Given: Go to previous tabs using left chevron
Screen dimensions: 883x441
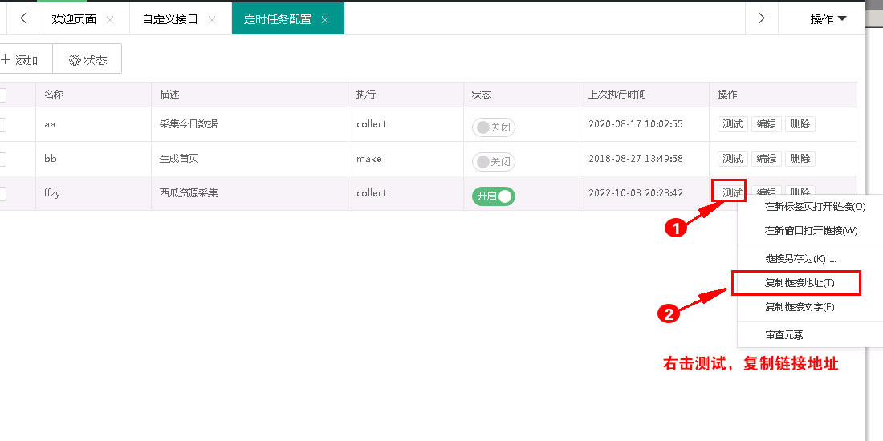Looking at the screenshot, I should tap(23, 18).
